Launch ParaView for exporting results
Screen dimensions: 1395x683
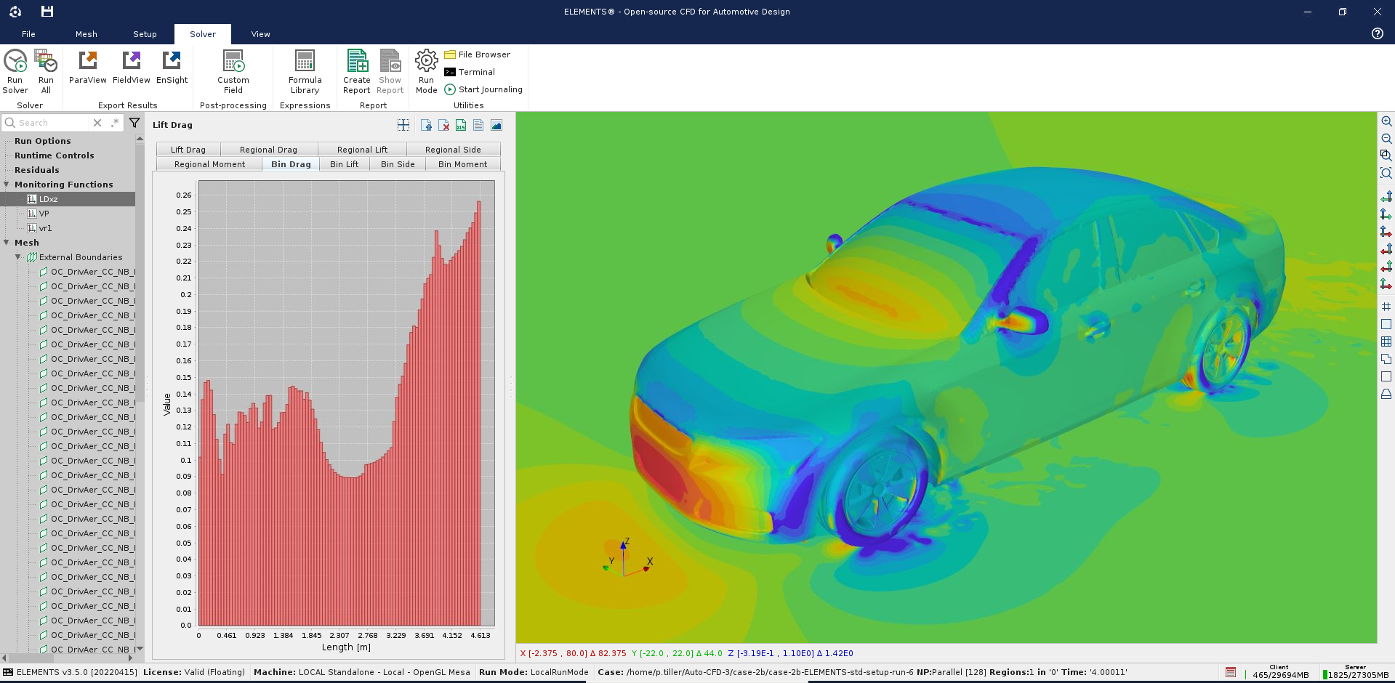tap(87, 70)
